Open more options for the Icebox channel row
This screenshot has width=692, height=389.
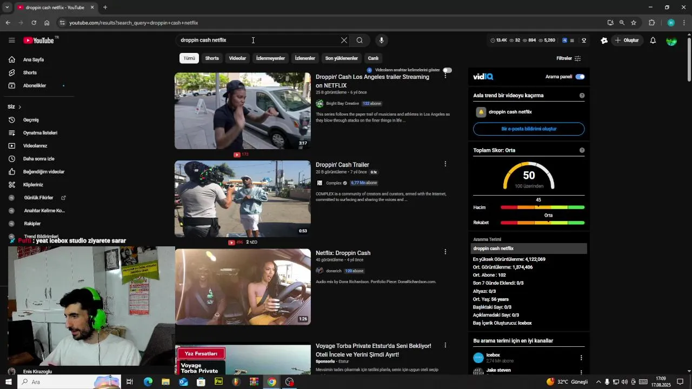(x=581, y=358)
